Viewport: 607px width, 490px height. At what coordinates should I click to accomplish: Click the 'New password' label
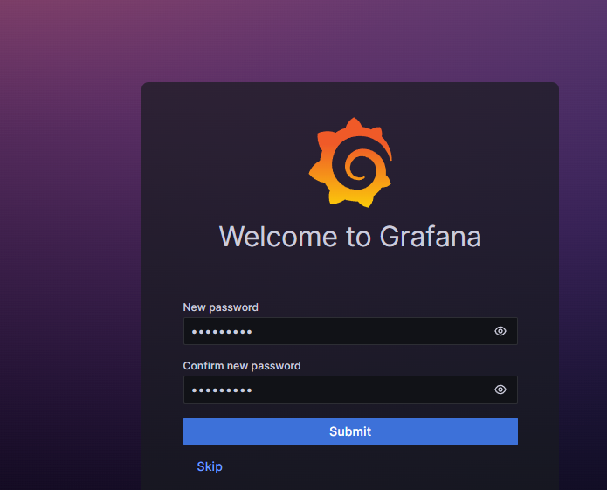[x=220, y=307]
